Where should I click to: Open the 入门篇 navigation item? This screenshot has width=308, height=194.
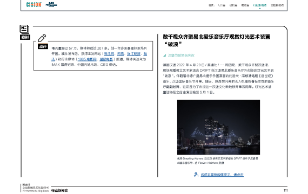click(x=222, y=5)
